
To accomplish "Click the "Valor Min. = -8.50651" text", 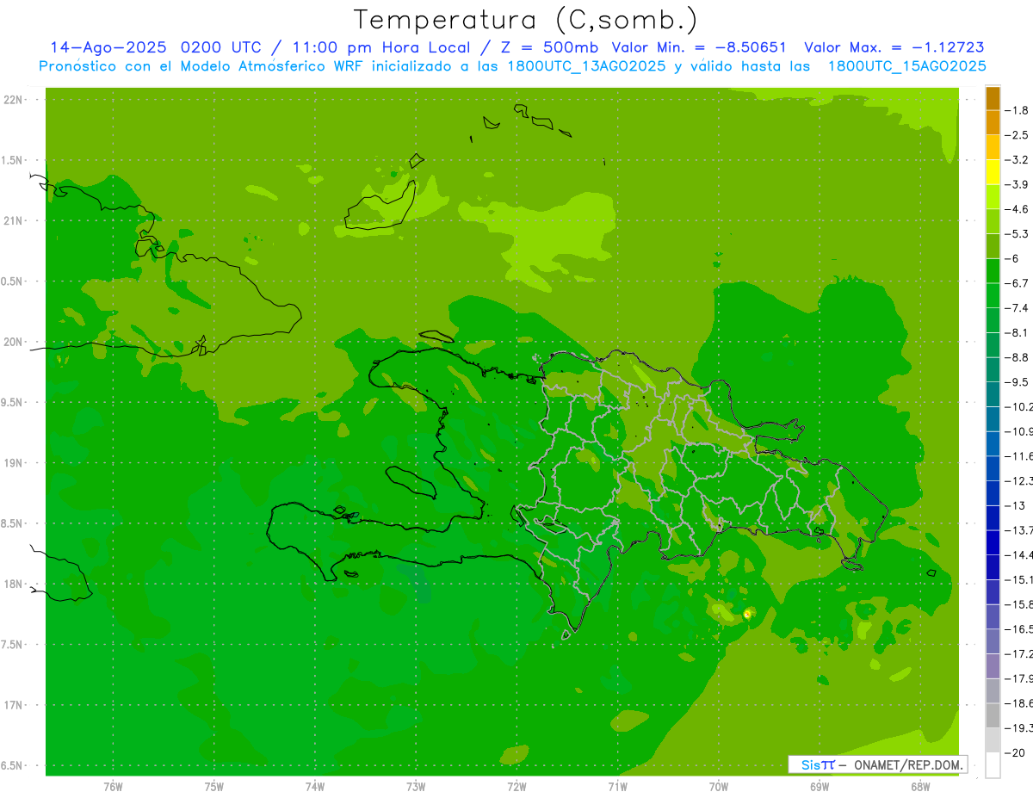I will pos(698,48).
